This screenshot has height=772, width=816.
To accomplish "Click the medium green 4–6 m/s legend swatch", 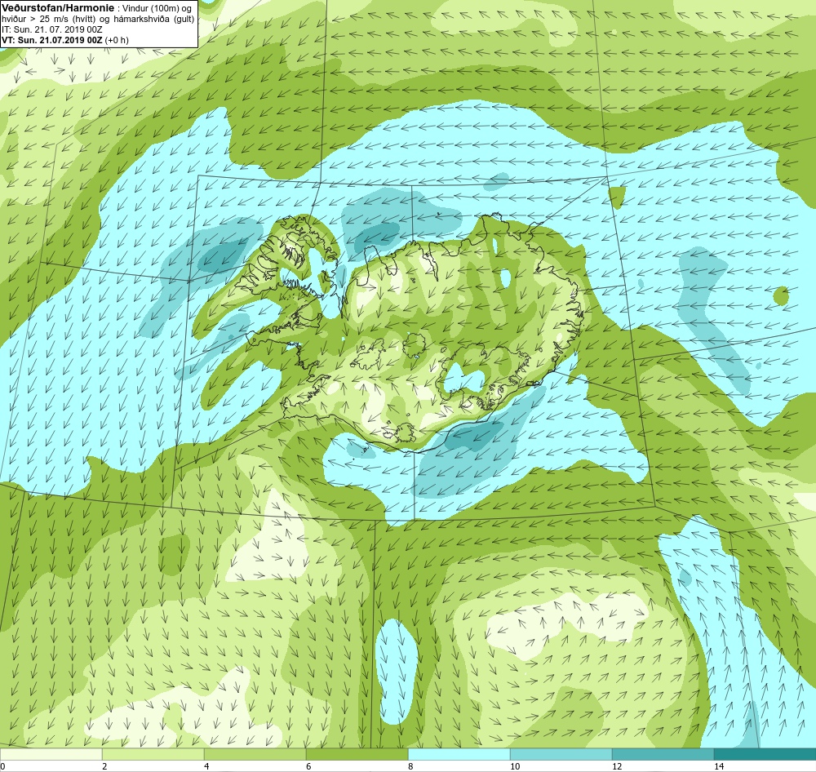I will coord(255,754).
